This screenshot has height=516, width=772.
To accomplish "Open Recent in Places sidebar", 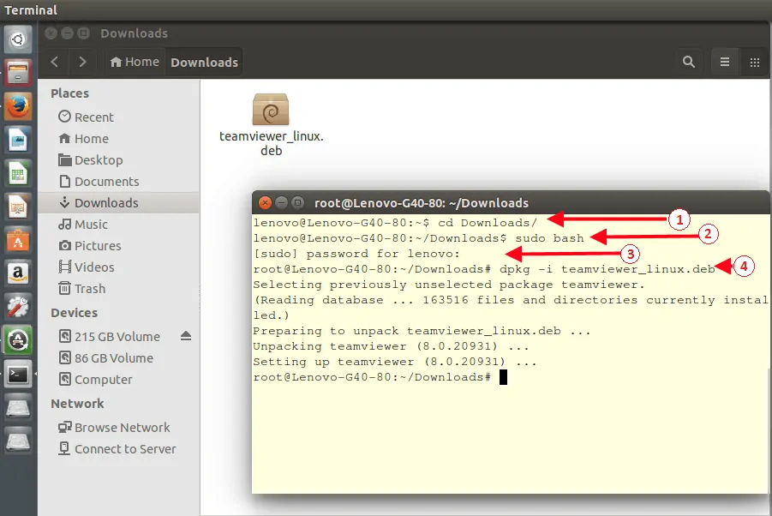I will pos(118,117).
